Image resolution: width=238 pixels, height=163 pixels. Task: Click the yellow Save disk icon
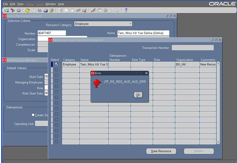pos(28,10)
